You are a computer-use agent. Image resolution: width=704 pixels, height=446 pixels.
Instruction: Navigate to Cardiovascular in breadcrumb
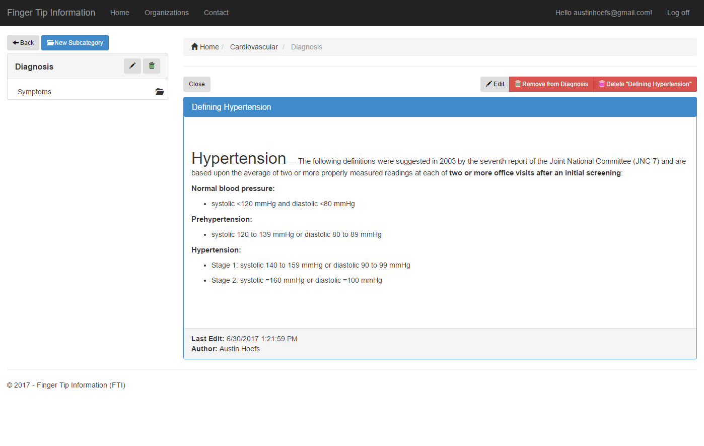(254, 47)
